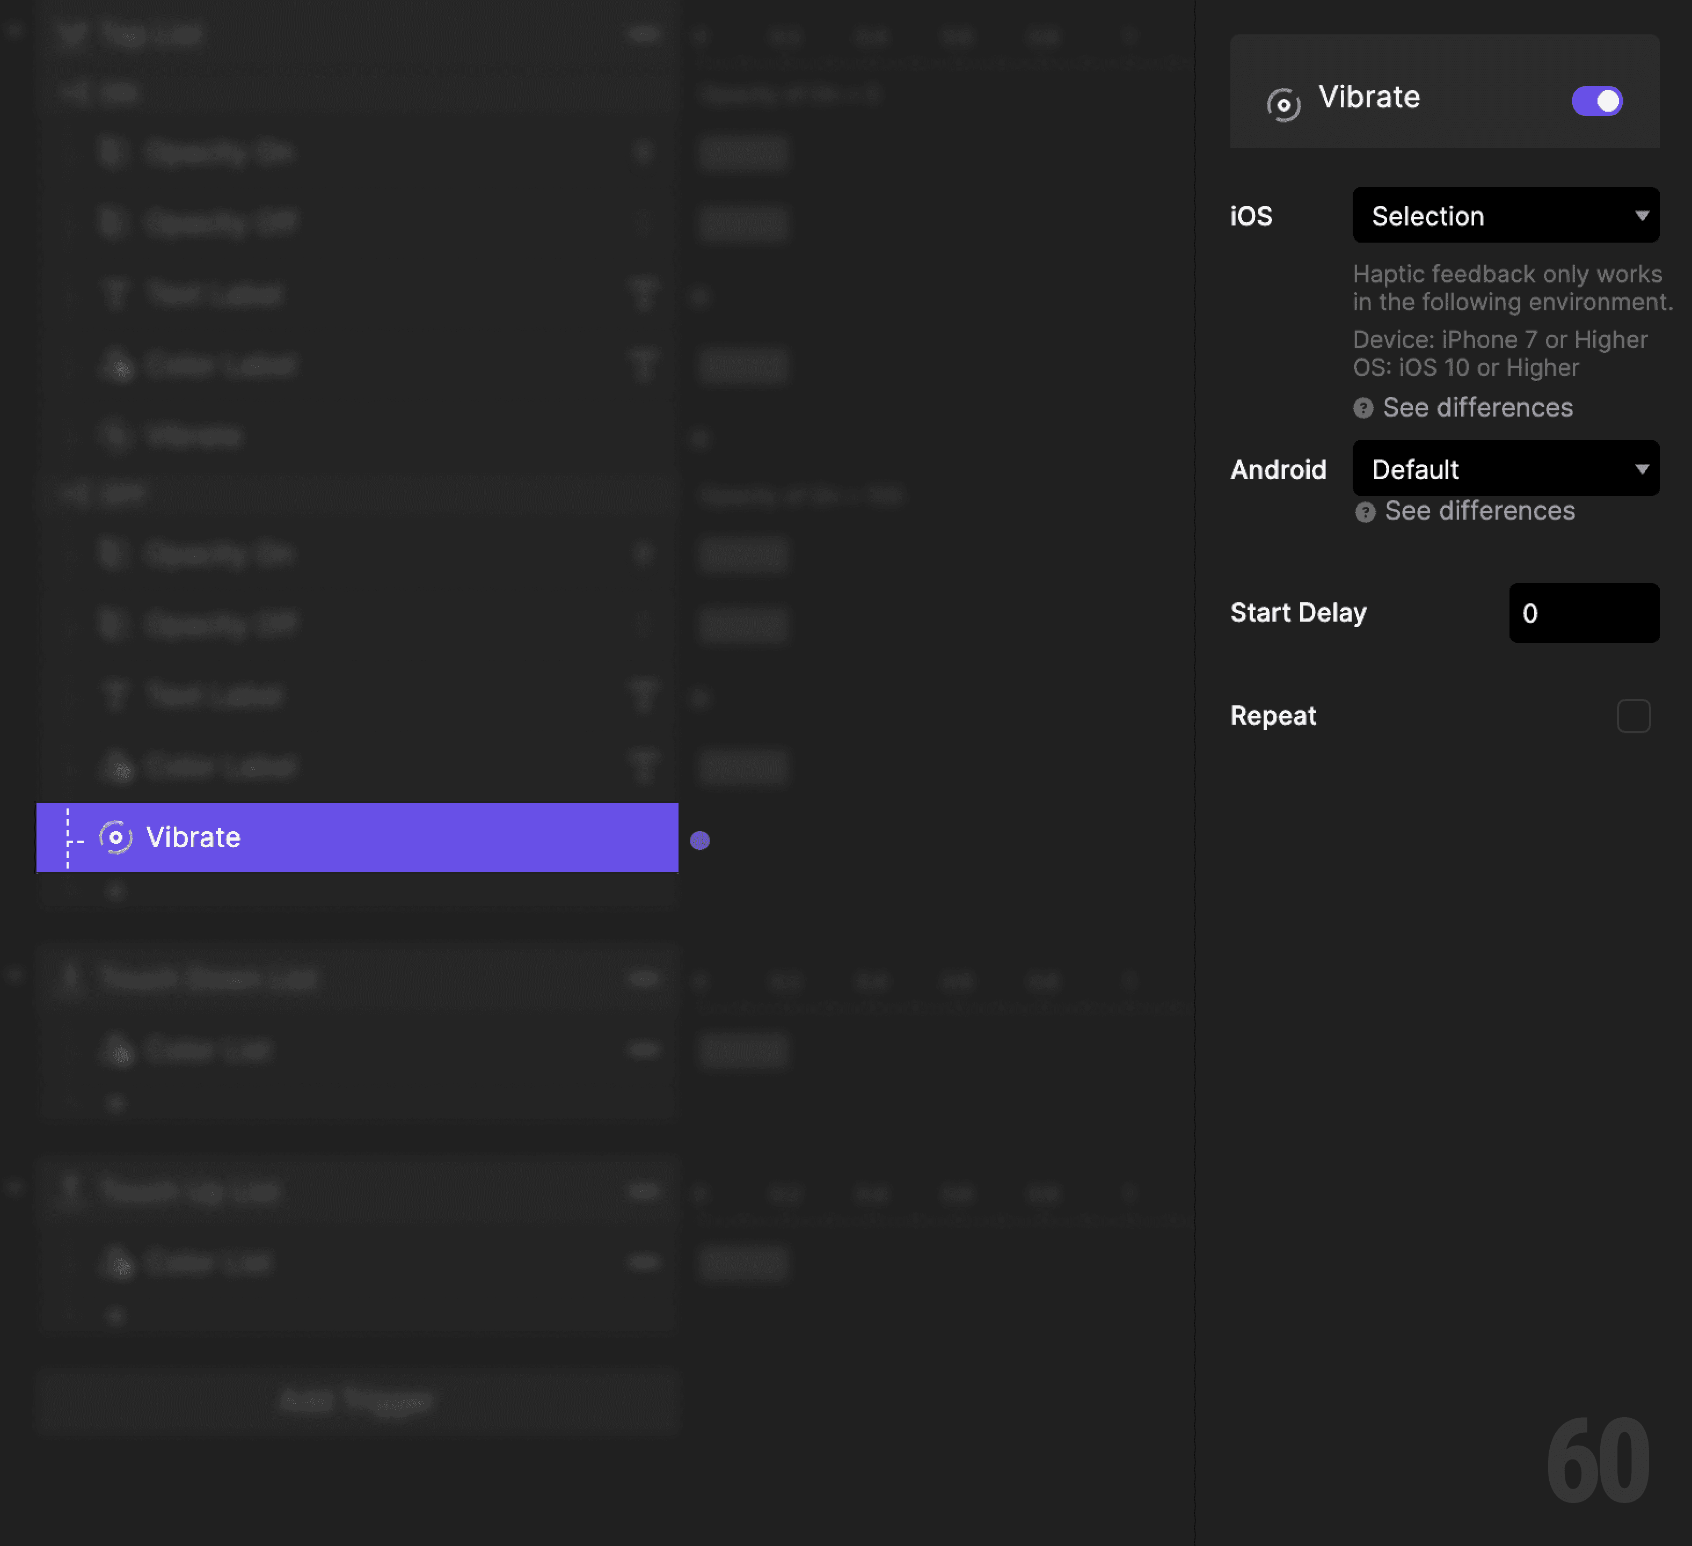Click the small dot beneath the selected Vibrate row
This screenshot has height=1546, width=1692.
(116, 891)
